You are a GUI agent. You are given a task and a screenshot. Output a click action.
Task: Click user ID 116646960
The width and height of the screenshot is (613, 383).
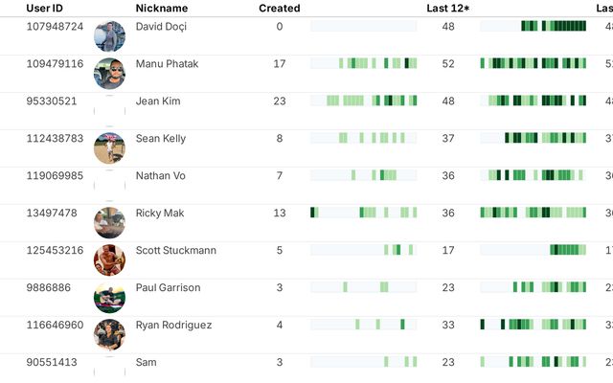tap(55, 325)
